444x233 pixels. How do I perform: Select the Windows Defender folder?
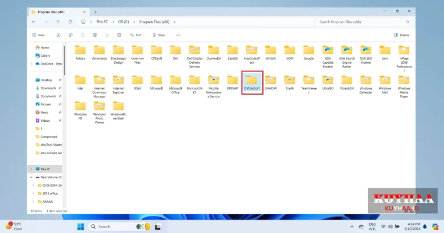click(366, 85)
